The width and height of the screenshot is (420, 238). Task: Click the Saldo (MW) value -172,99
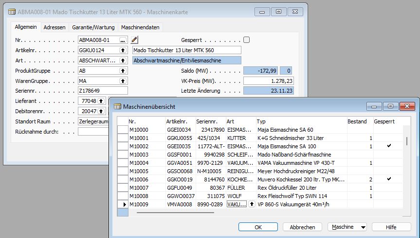[260, 71]
